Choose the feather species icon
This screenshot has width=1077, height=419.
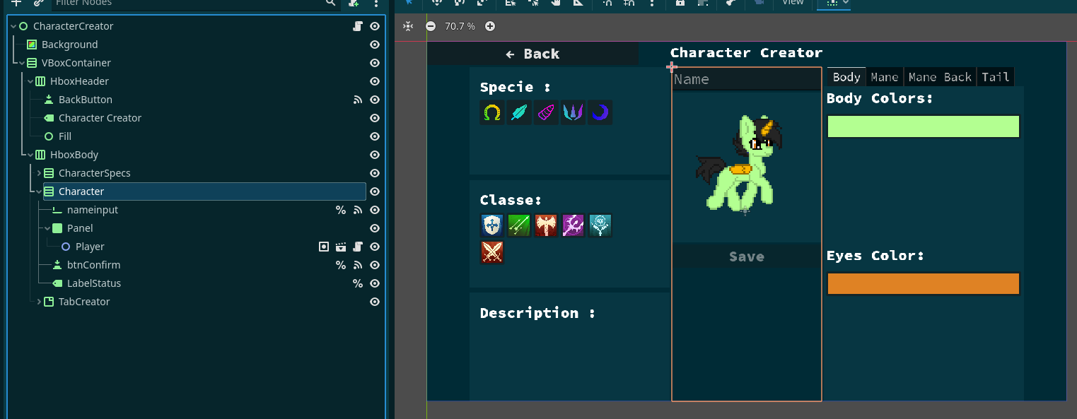[519, 112]
